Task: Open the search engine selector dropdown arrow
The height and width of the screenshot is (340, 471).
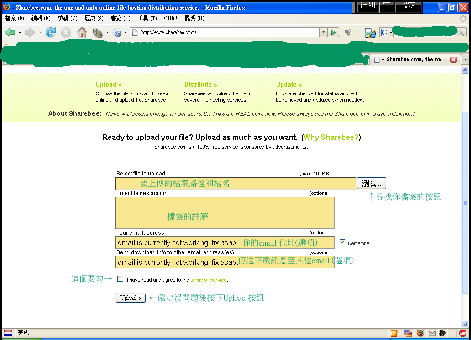Action: 391,32
